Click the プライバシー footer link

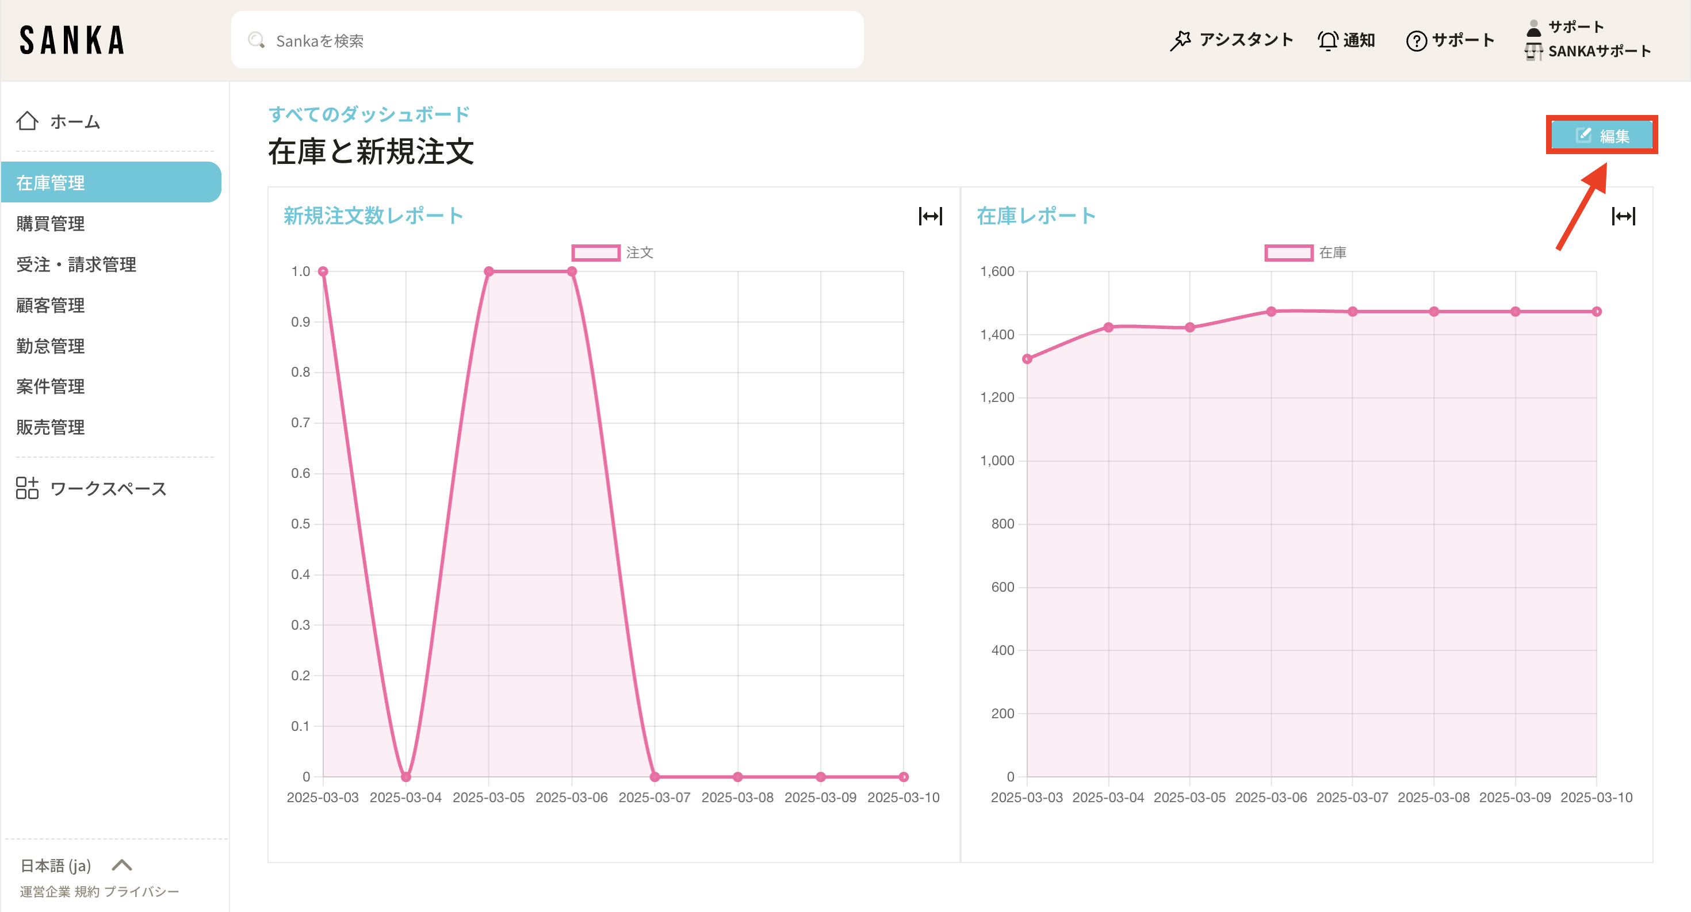pos(141,891)
